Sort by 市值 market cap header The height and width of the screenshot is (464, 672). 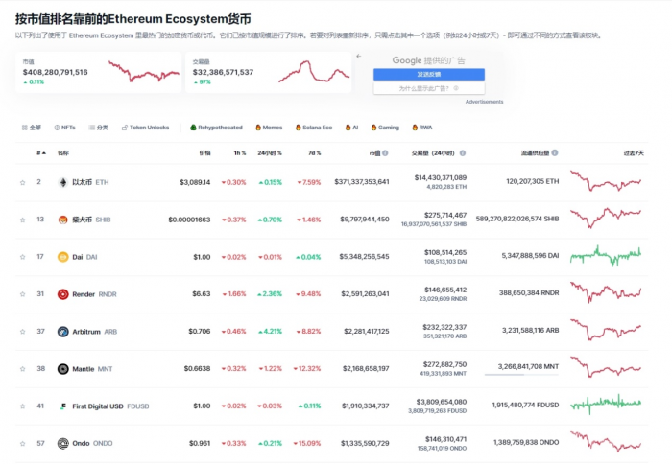[x=374, y=153]
